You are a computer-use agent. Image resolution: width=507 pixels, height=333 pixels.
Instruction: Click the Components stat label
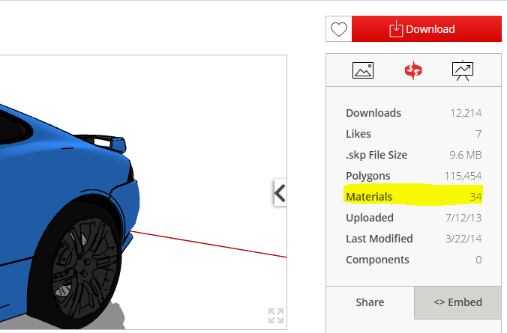tap(377, 260)
